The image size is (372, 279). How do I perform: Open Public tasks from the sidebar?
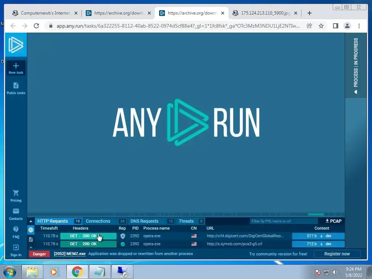[16, 89]
